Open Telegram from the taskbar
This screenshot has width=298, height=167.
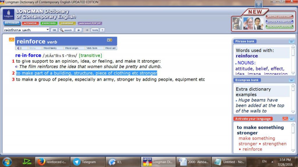[x=87, y=162]
